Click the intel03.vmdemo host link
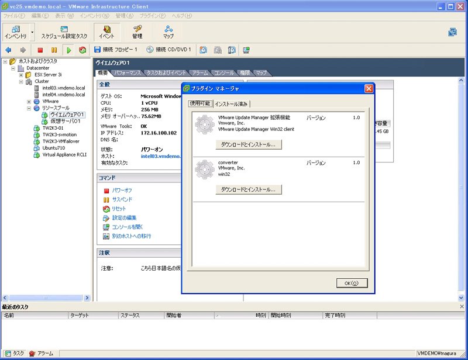This screenshot has height=360, width=468. pos(160,156)
